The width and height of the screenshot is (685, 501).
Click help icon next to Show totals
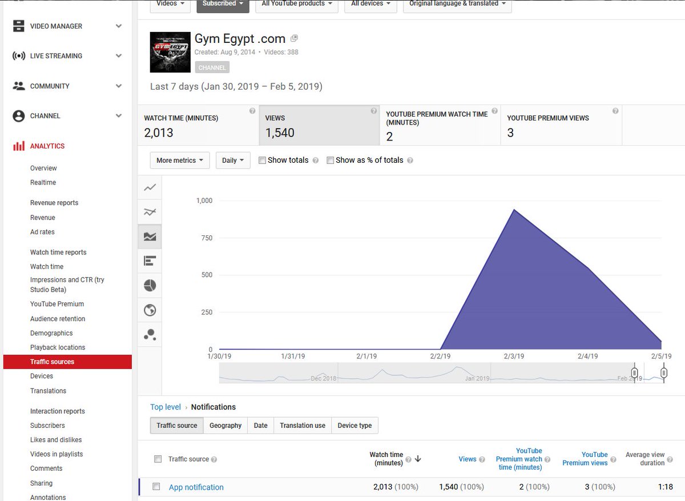point(315,161)
